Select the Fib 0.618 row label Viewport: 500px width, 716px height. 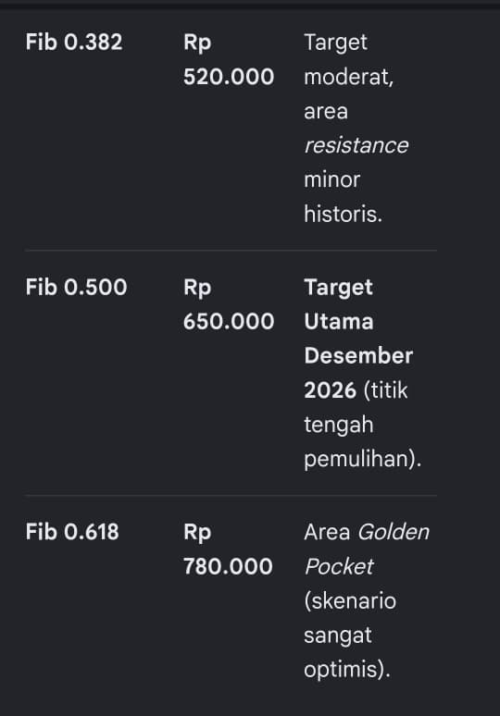[72, 532]
